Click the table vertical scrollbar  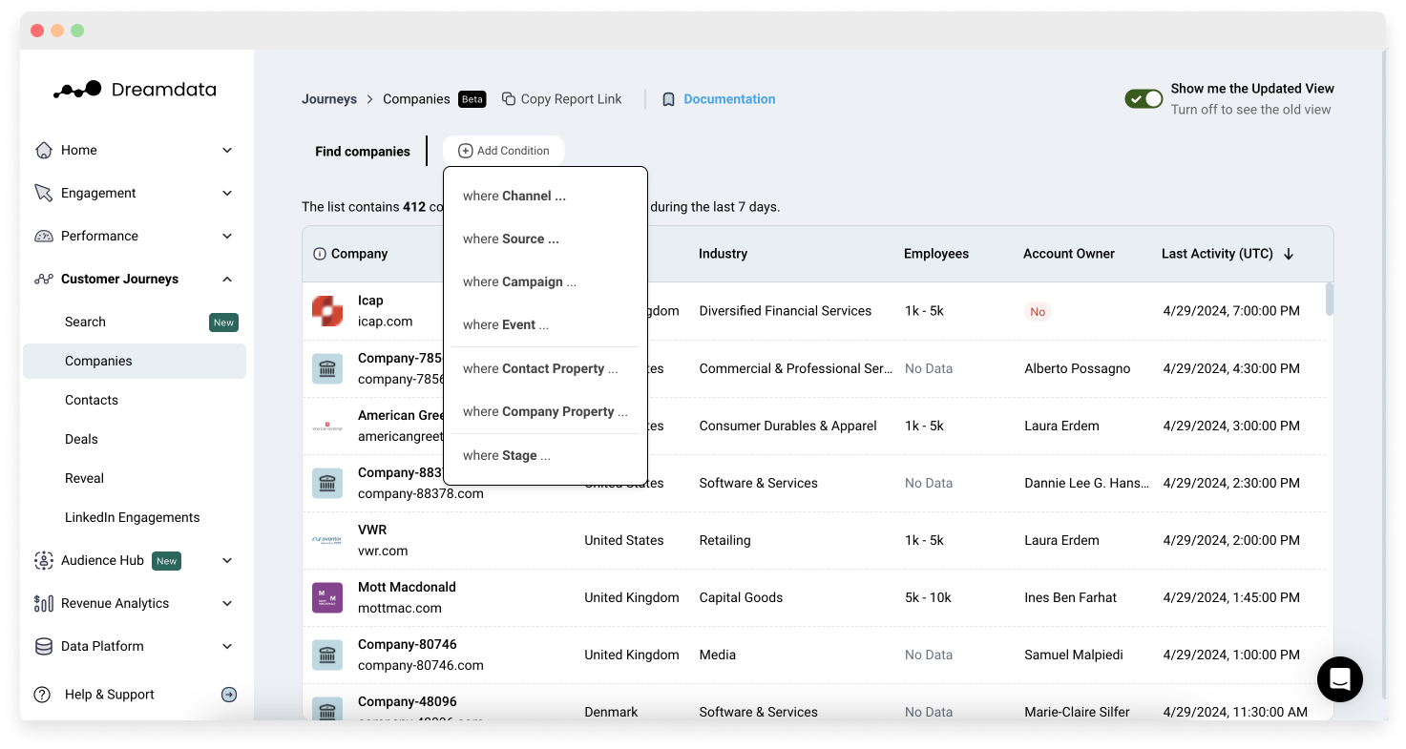click(x=1330, y=299)
